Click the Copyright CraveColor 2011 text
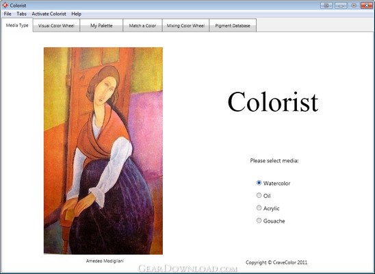The image size is (375, 274). click(276, 262)
